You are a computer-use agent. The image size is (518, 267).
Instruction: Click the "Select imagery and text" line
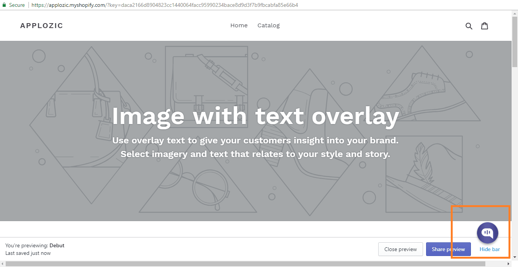[255, 154]
